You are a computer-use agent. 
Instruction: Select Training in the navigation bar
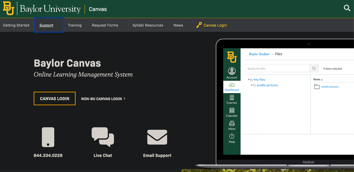75,25
